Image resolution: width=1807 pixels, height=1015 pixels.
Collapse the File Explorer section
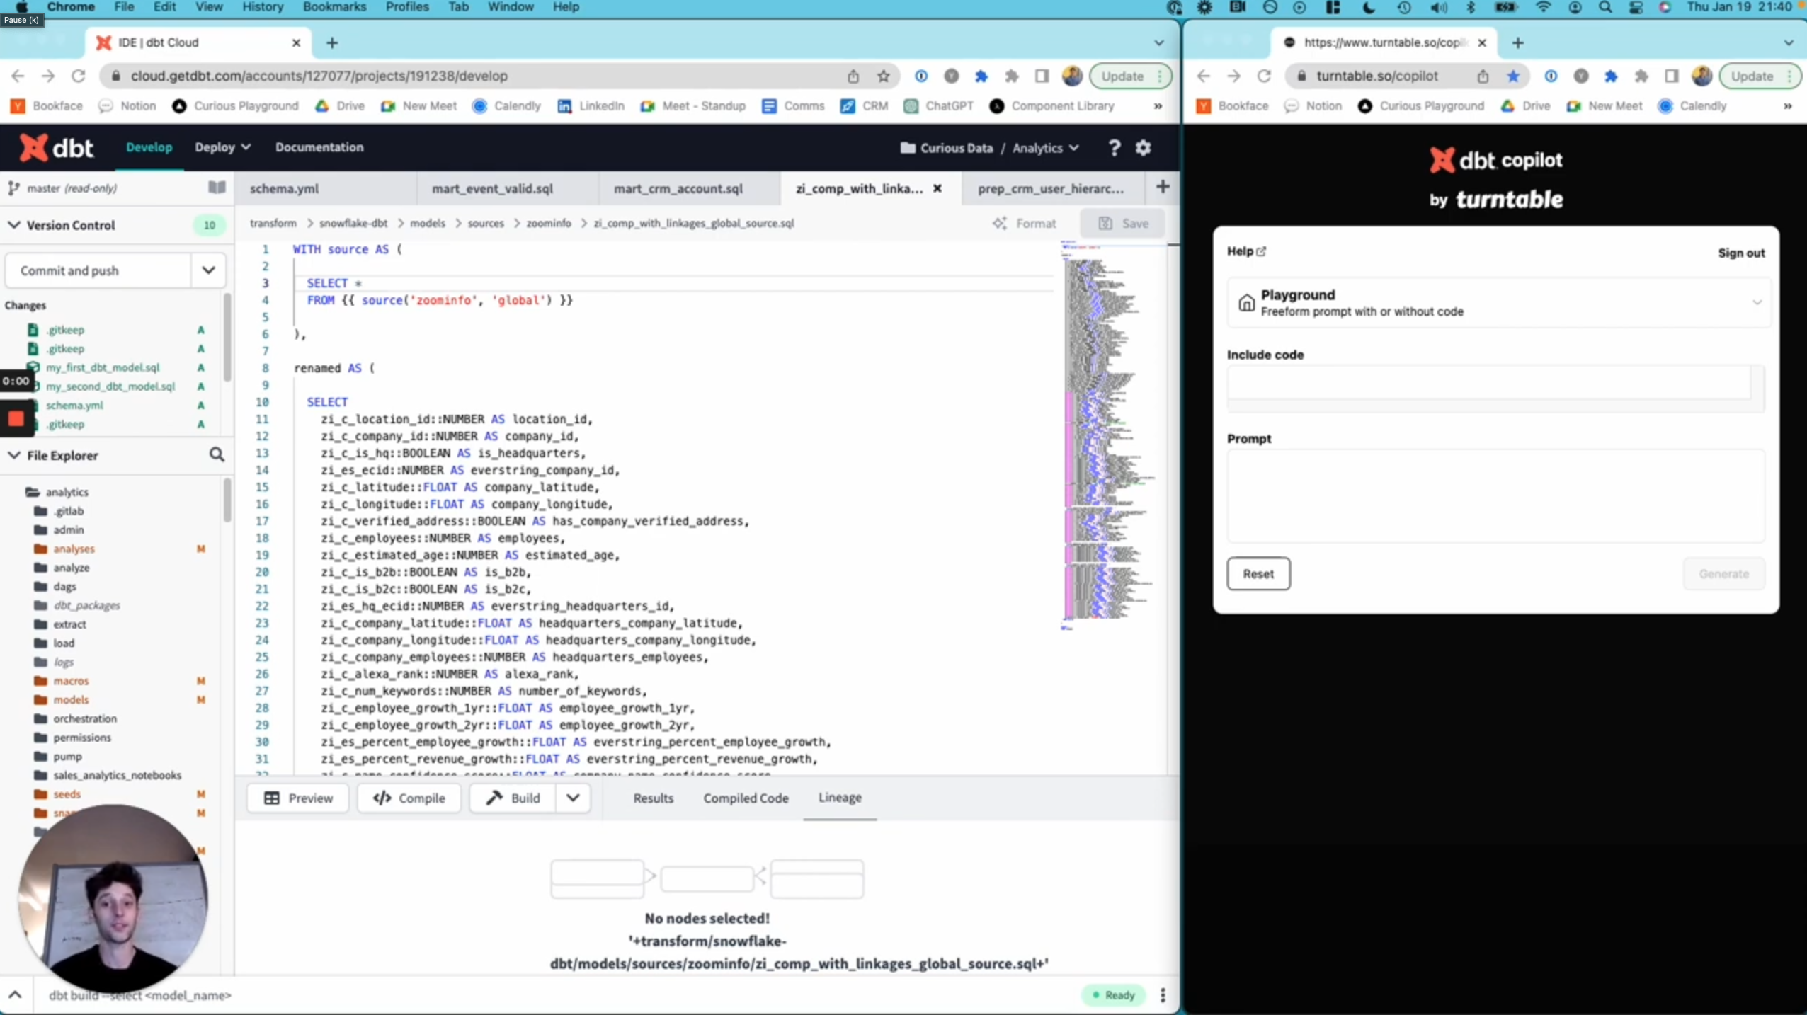pos(14,455)
